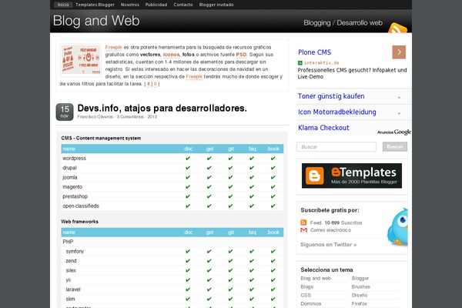462x308 pixels.
Task: Select the Brushes topic
Action: pos(360,286)
